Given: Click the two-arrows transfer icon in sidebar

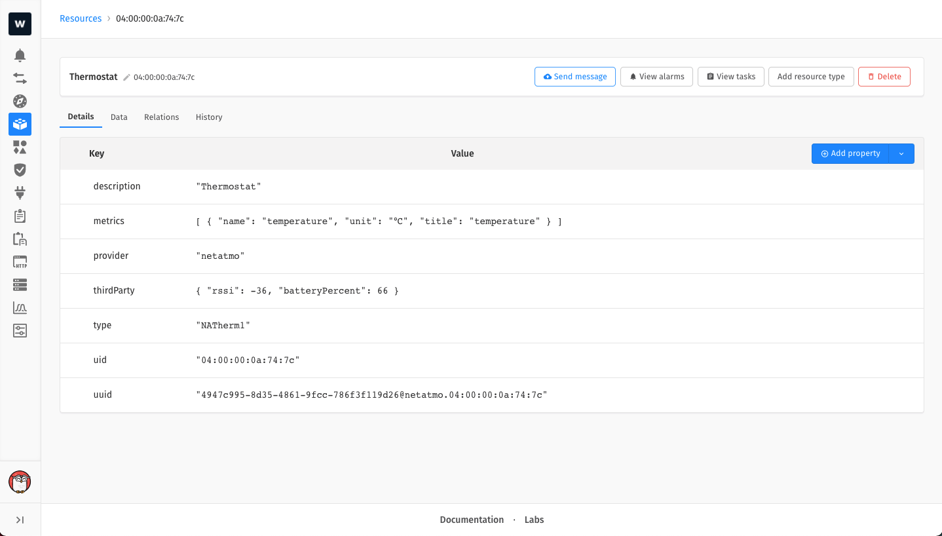Looking at the screenshot, I should tap(20, 79).
